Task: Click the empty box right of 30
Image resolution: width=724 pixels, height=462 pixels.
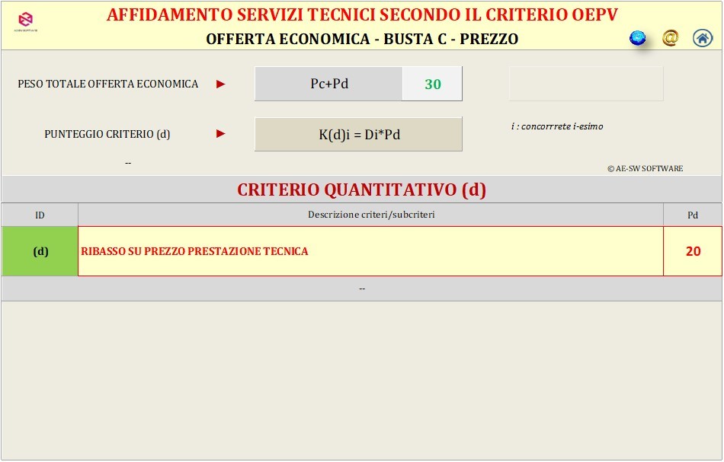Action: click(x=585, y=84)
